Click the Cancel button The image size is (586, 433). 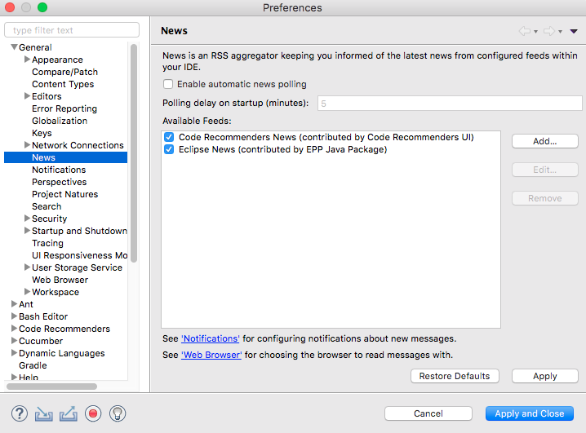[428, 413]
